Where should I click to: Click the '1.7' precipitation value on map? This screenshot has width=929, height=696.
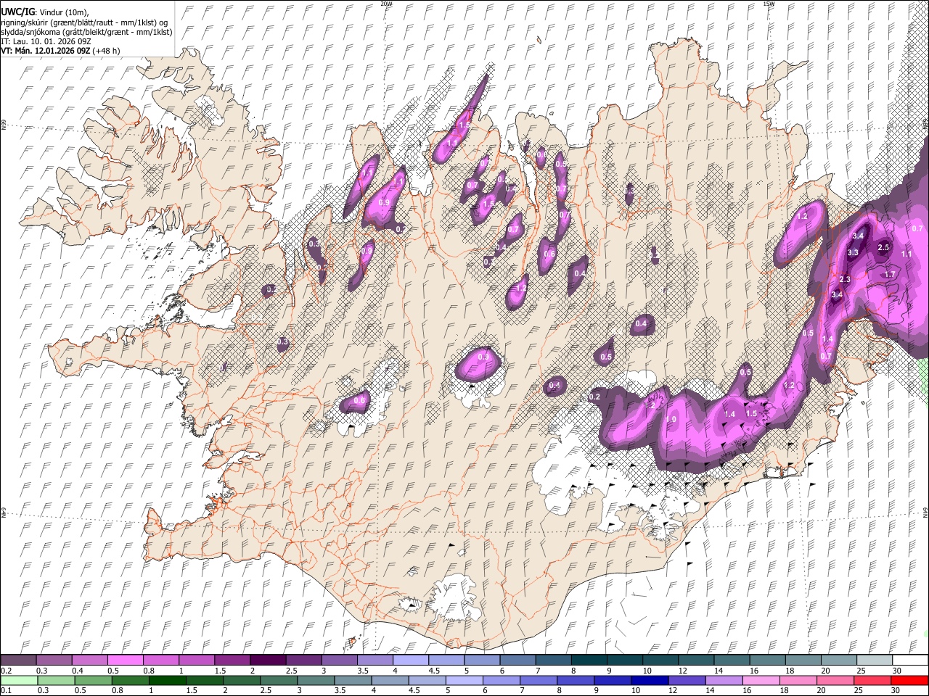pos(890,275)
